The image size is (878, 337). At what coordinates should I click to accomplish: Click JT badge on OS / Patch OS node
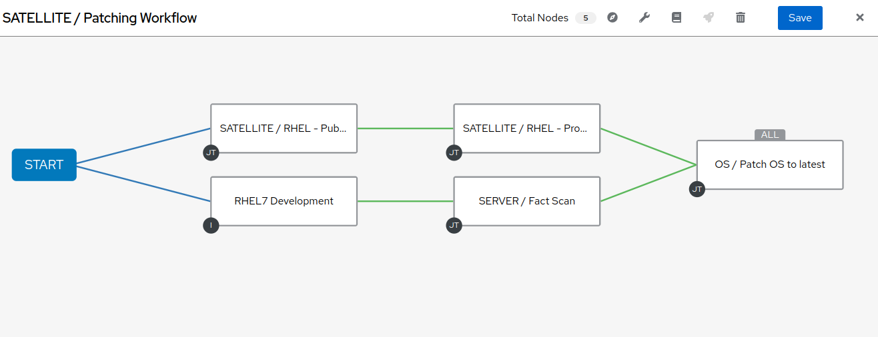697,189
